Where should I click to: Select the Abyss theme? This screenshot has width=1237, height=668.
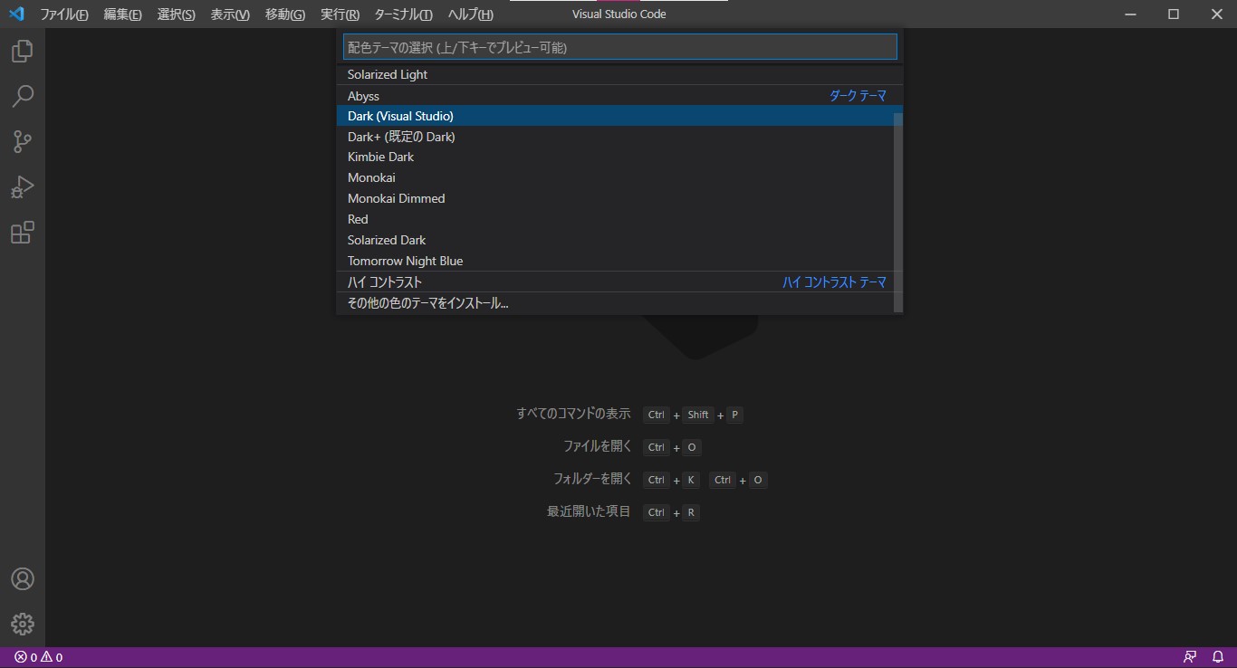(x=619, y=96)
